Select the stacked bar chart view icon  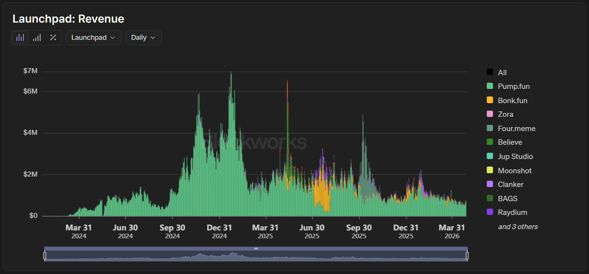(x=20, y=38)
